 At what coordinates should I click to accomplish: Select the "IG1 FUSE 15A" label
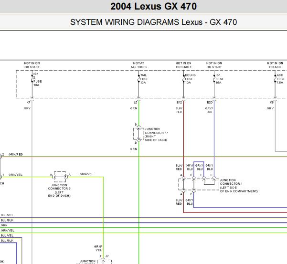tap(220, 79)
